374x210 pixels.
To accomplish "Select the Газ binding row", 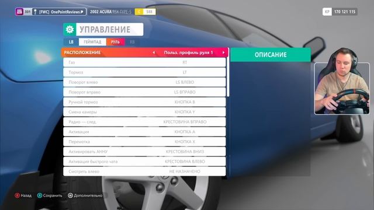I will 144,62.
